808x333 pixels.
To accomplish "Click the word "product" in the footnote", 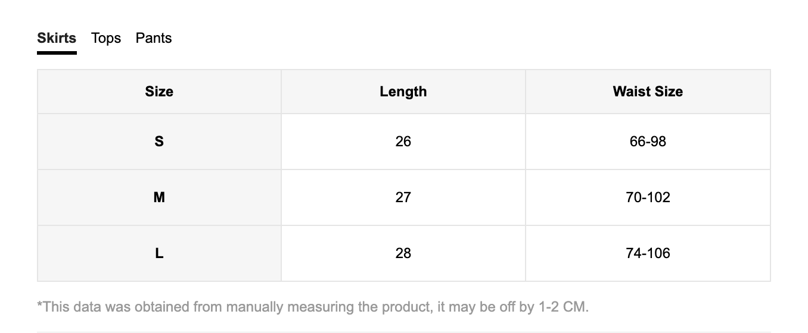I will click(x=393, y=307).
